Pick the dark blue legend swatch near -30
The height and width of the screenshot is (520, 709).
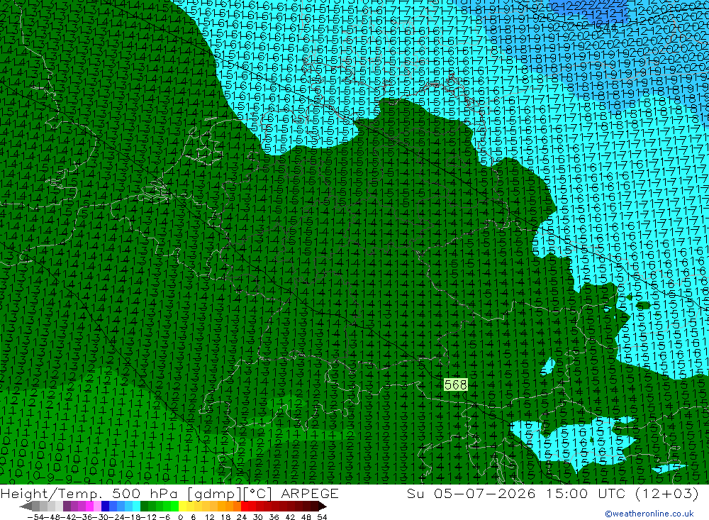[106, 507]
